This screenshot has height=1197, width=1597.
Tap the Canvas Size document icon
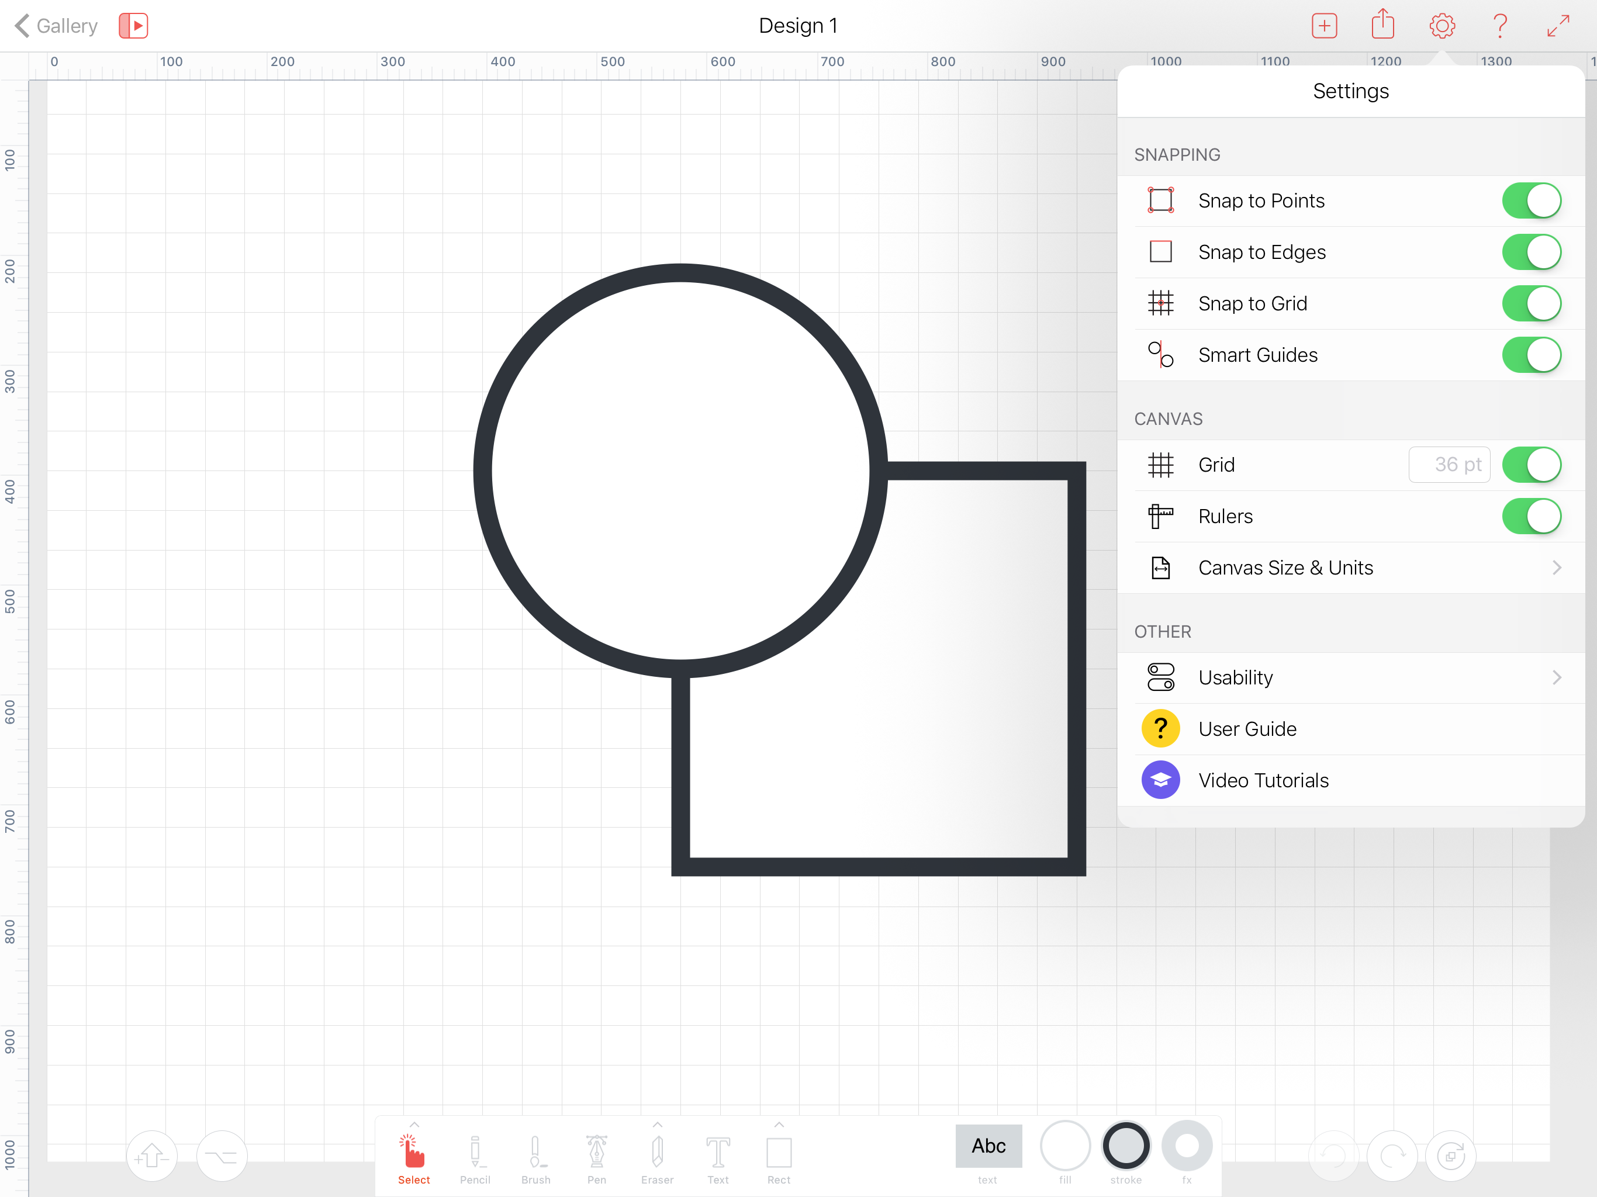point(1160,568)
